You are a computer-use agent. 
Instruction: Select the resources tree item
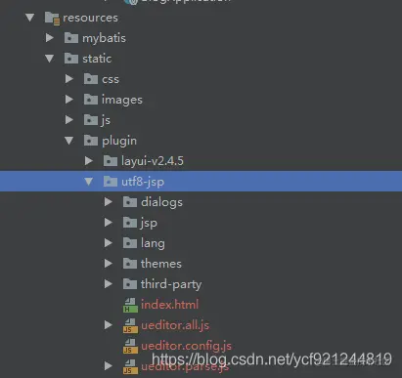click(x=90, y=18)
